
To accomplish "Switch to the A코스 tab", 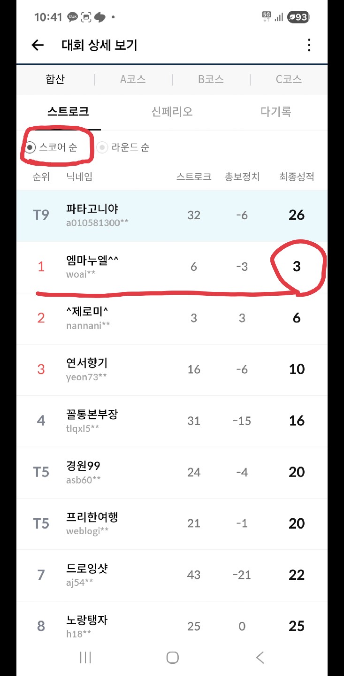I will pos(133,79).
